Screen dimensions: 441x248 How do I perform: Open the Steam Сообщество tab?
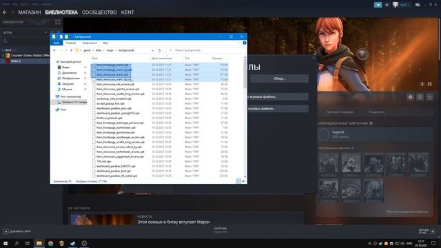99,12
